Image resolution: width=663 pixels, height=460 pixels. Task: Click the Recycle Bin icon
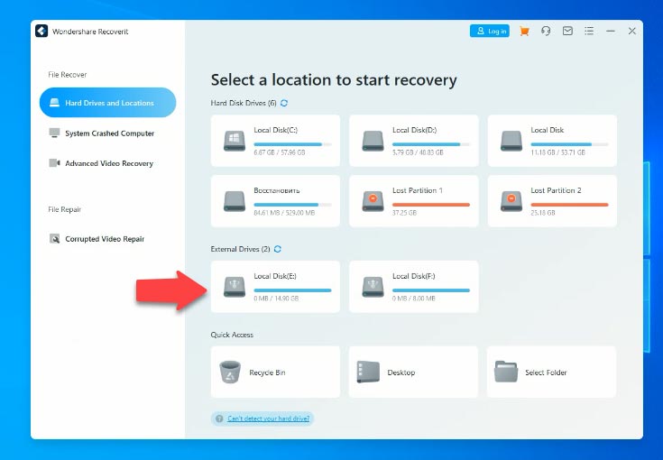(x=230, y=372)
